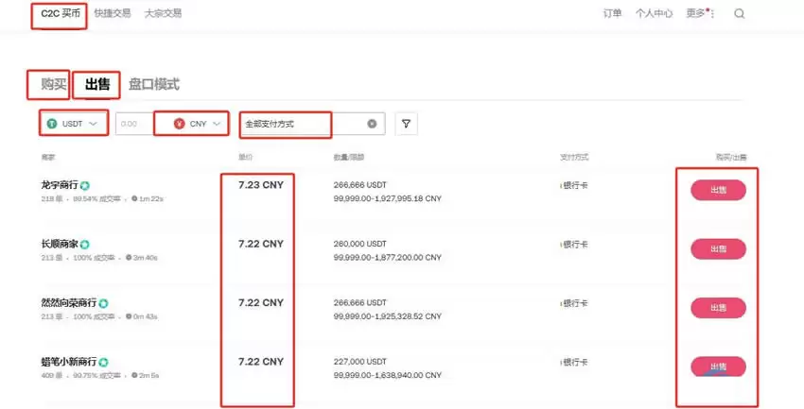Click verified badge next to 蜡笔小新商行
The height and width of the screenshot is (409, 804).
pos(103,362)
